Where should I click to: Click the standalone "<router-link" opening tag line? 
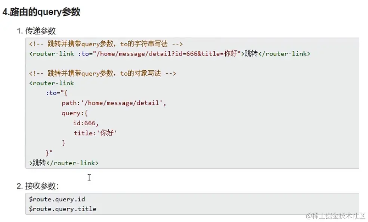[x=52, y=83]
